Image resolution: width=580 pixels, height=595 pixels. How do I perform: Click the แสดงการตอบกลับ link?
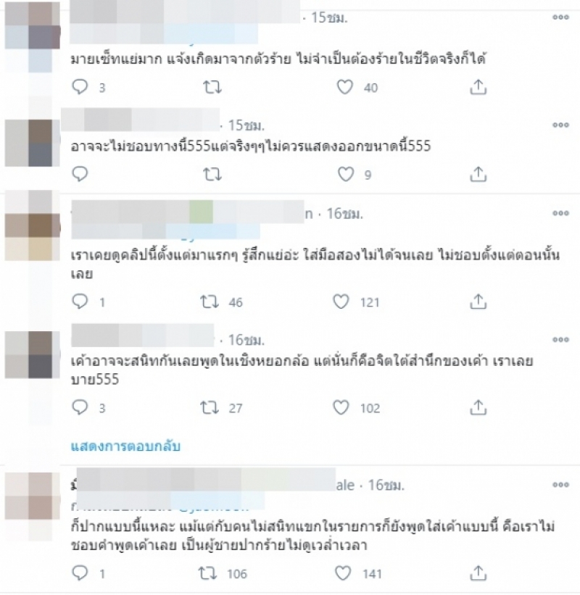(125, 446)
